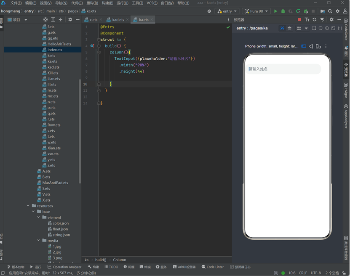
Task: Open the 版本控制 panel
Action: pos(16,267)
